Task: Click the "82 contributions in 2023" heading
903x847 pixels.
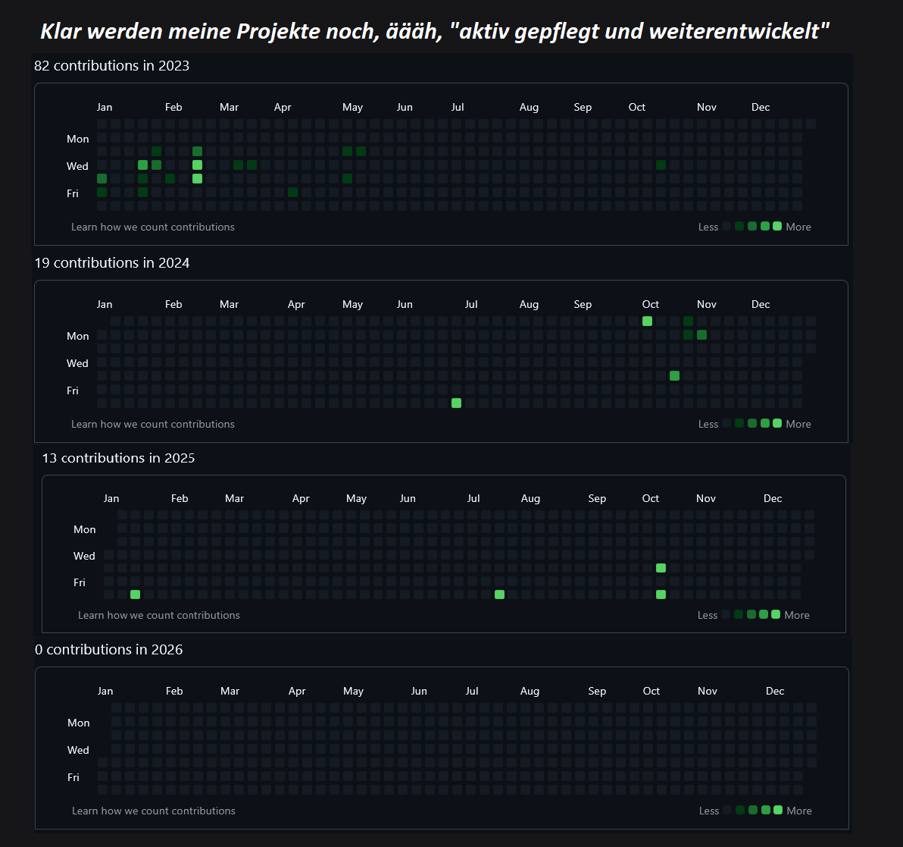Action: point(112,66)
